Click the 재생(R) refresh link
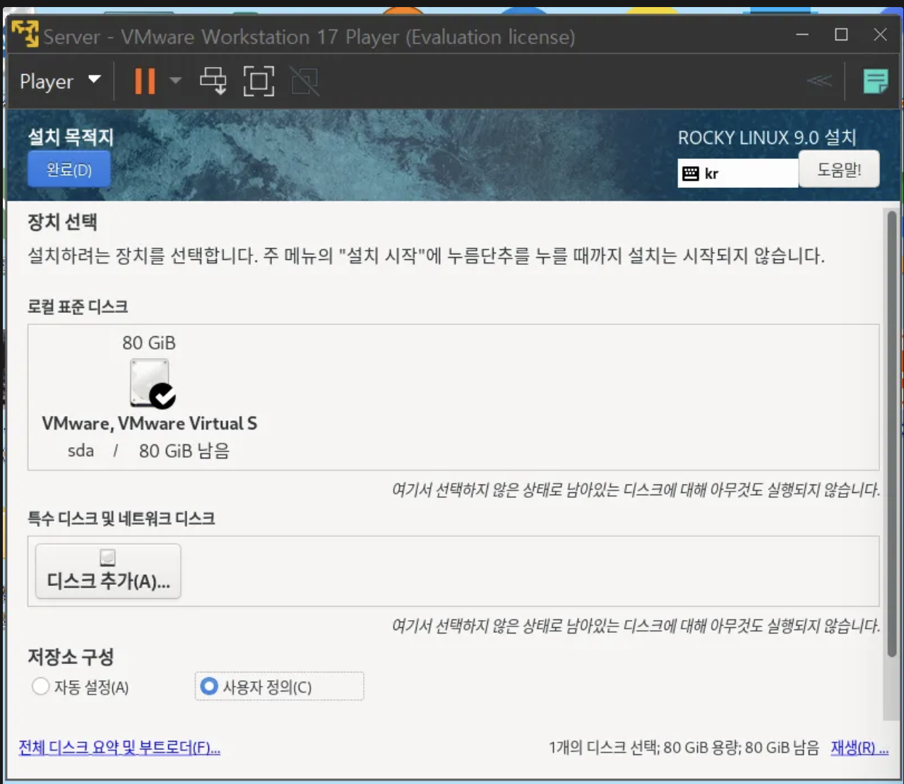This screenshot has width=904, height=784. click(860, 747)
